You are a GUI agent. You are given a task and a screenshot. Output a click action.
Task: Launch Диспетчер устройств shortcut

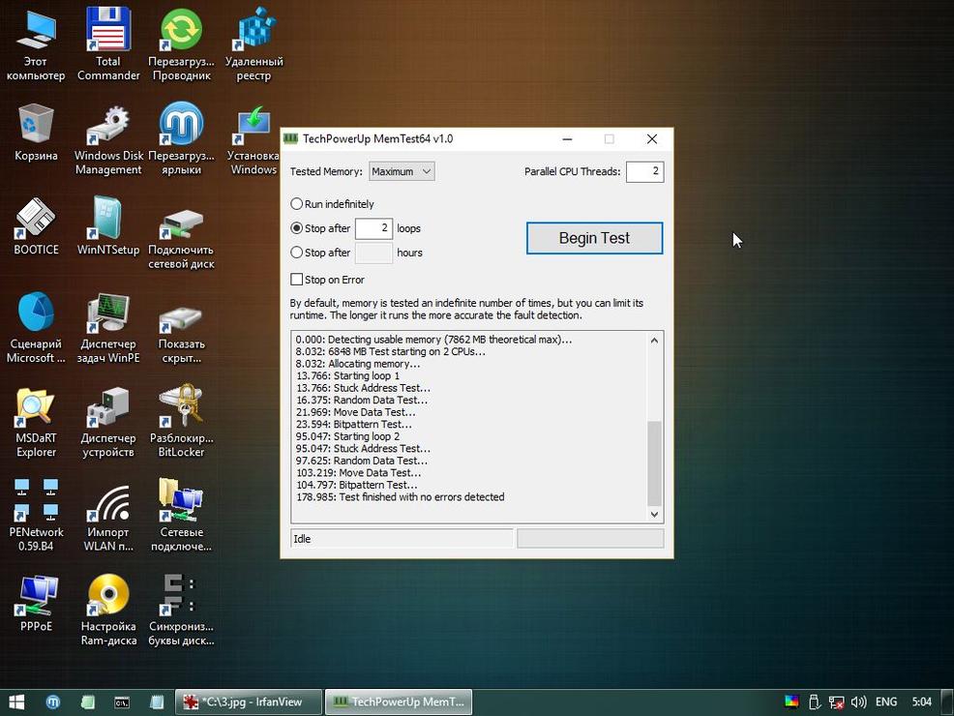click(108, 422)
